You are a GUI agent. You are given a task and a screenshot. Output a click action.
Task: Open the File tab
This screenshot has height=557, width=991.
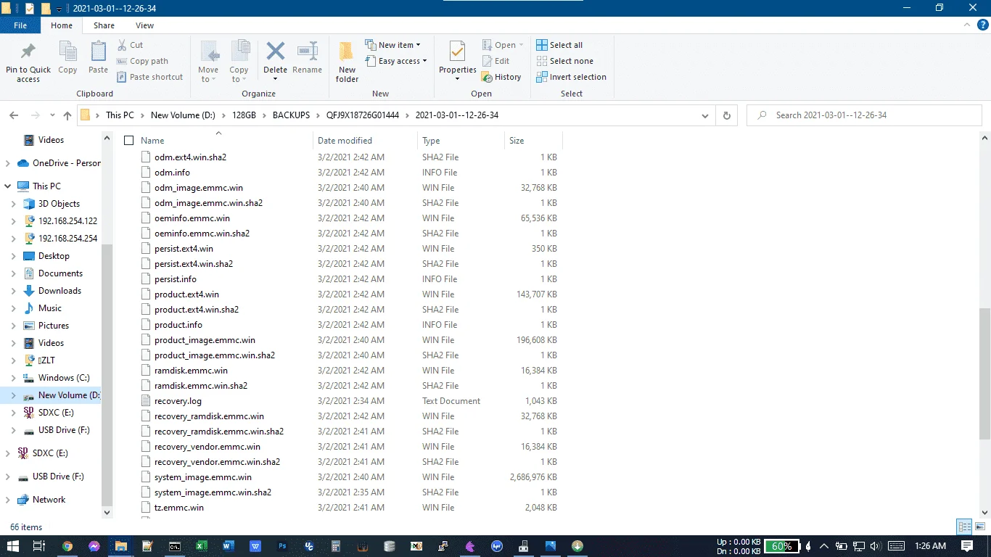[20, 25]
